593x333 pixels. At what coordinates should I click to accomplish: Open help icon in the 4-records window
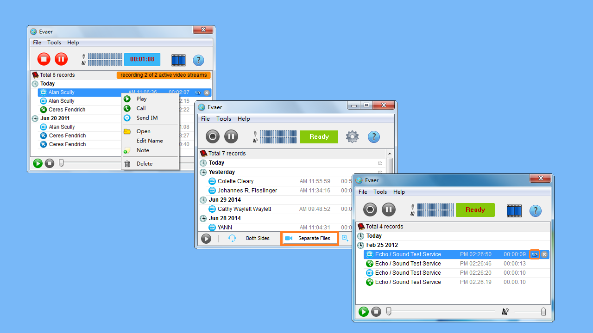click(536, 211)
